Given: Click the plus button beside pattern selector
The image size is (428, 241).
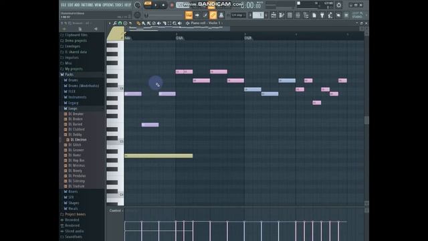Looking at the screenshot, I should (250, 15).
